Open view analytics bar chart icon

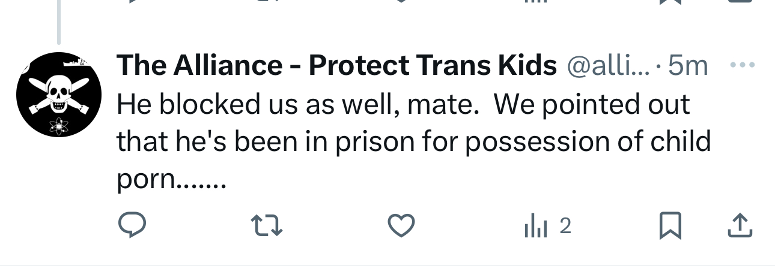(536, 226)
